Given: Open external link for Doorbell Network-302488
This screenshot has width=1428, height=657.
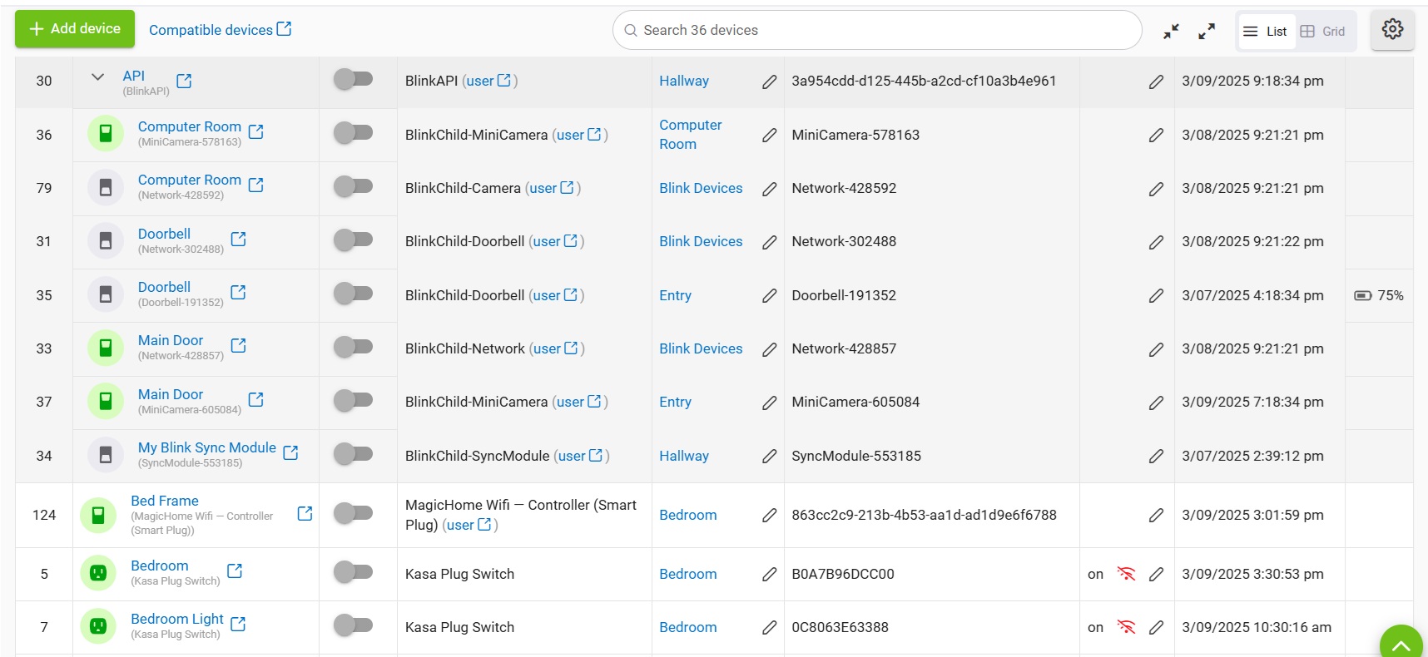Looking at the screenshot, I should tap(238, 240).
